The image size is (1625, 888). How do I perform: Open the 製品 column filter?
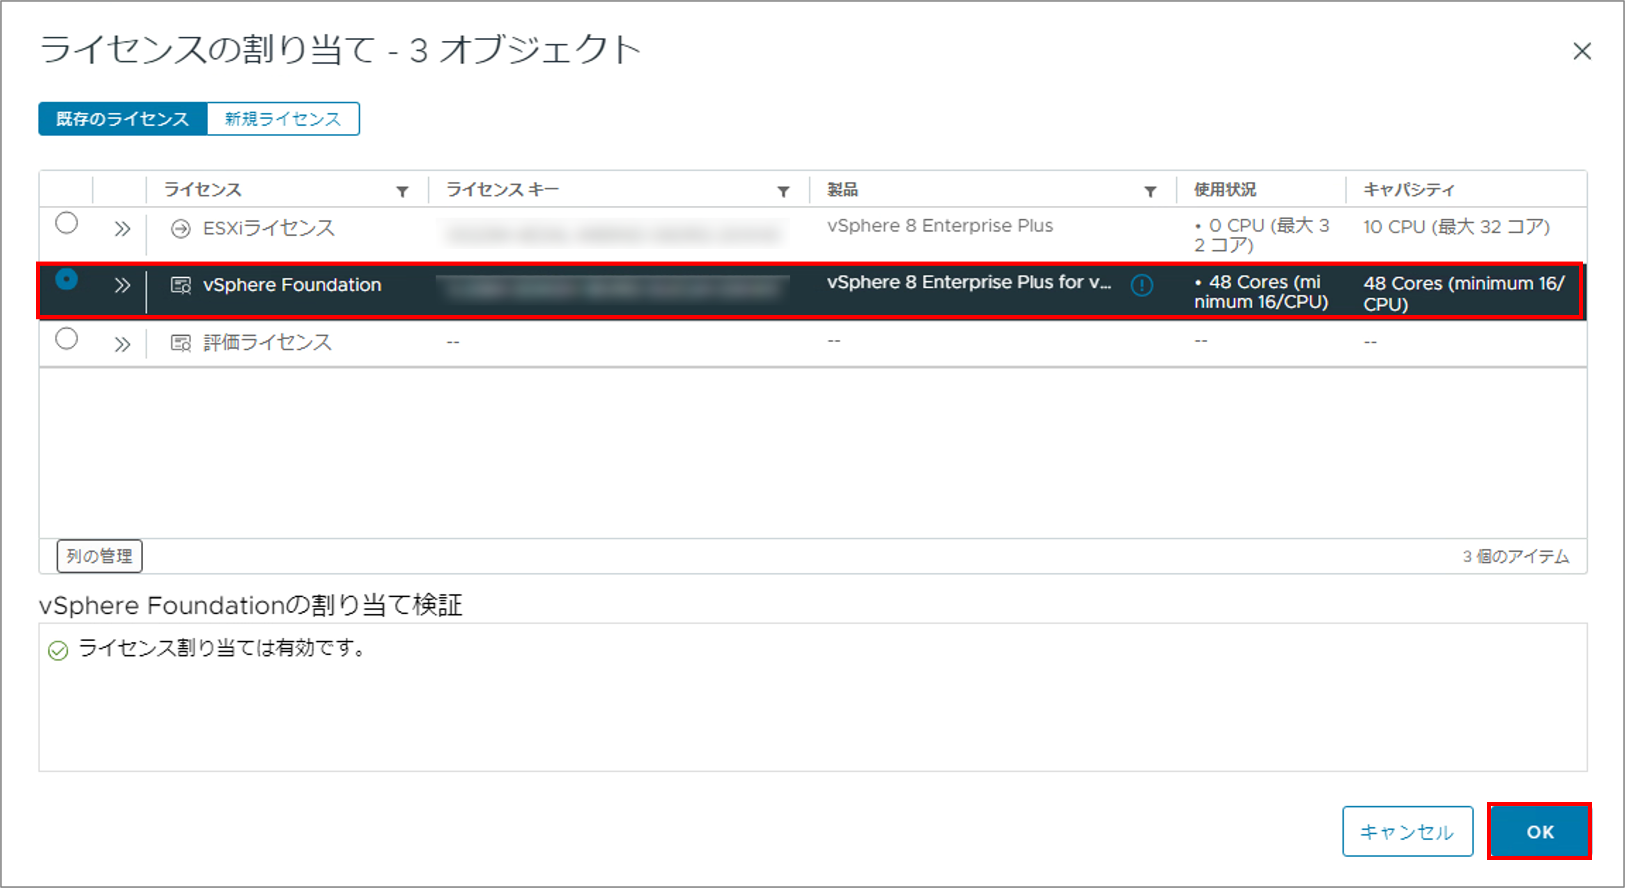pos(1150,191)
